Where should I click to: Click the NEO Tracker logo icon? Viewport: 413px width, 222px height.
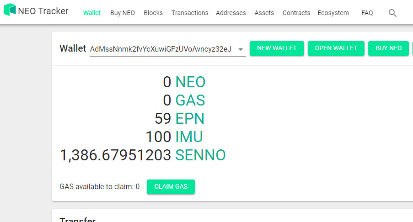click(x=9, y=10)
